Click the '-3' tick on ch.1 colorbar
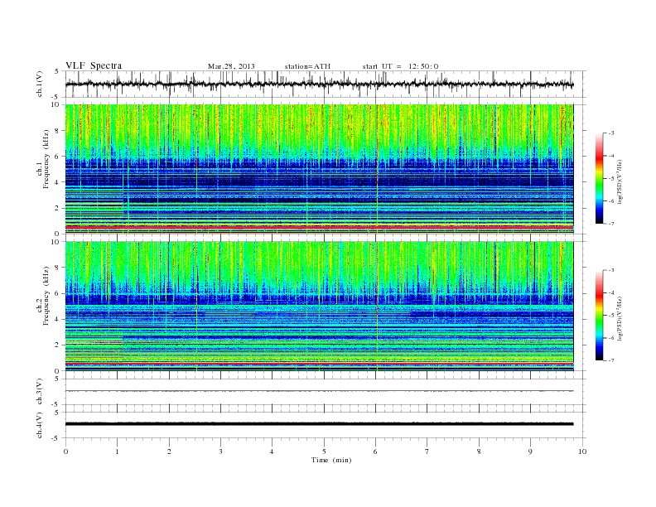The width and height of the screenshot is (656, 507). tap(610, 133)
